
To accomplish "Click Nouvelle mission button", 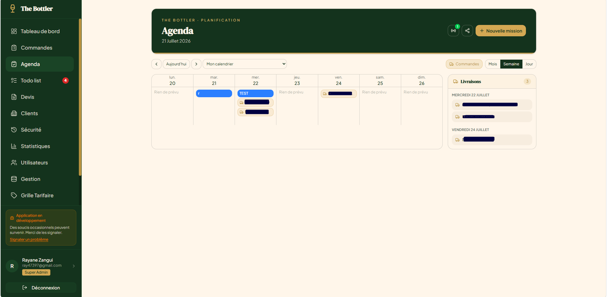I will tap(501, 31).
